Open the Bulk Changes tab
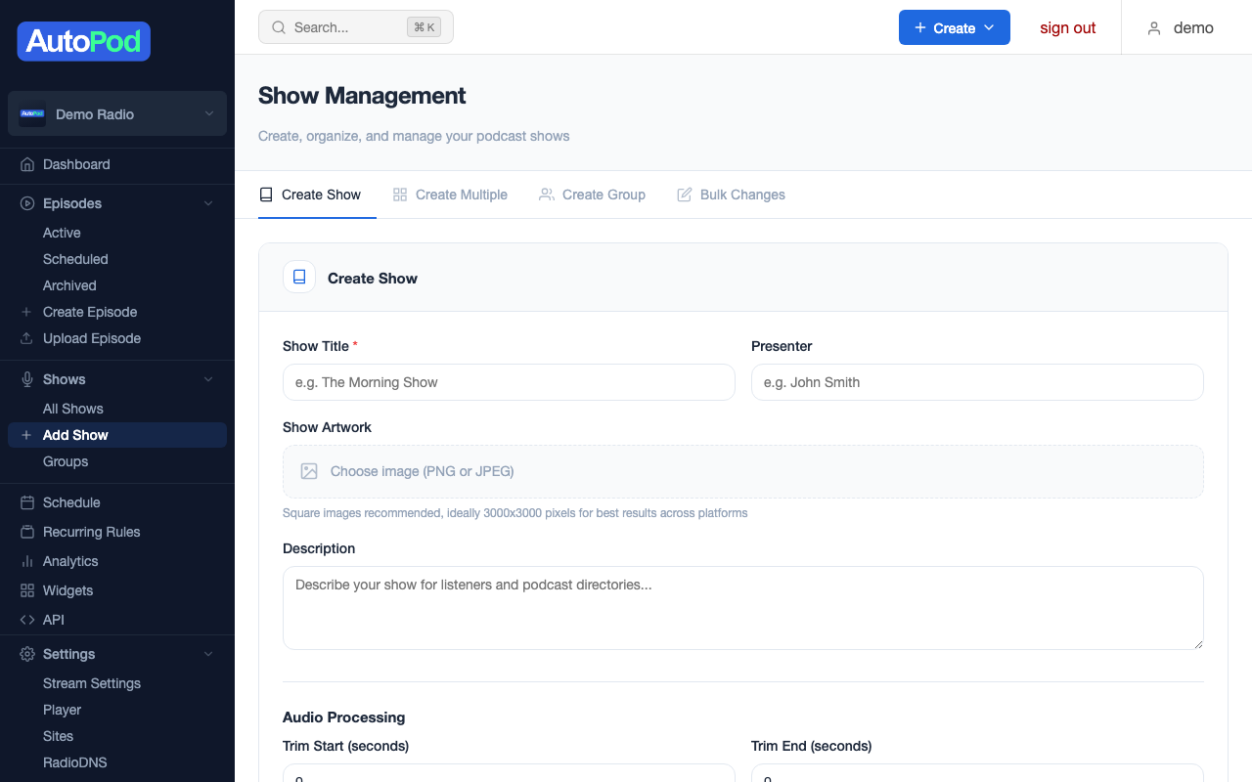The width and height of the screenshot is (1252, 782). pyautogui.click(x=731, y=195)
